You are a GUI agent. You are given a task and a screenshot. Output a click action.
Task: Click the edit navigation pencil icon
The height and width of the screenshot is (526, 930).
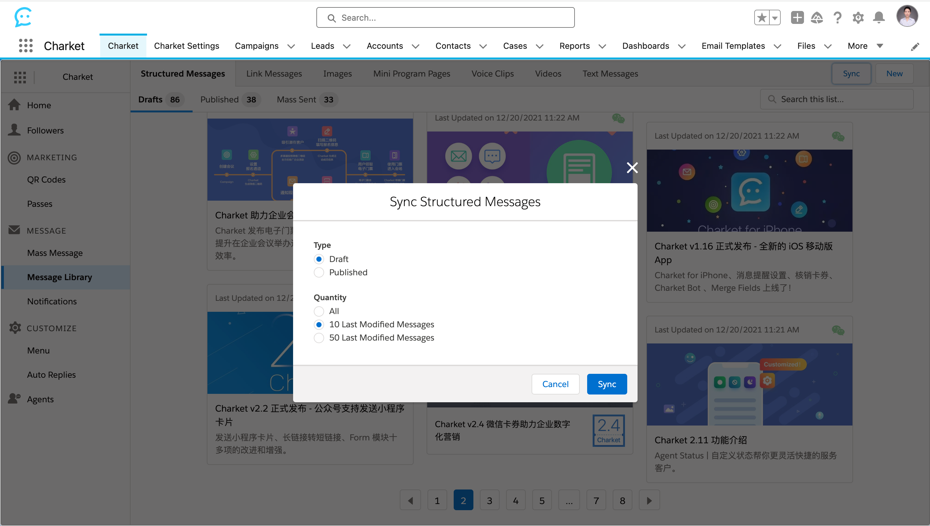(x=914, y=47)
